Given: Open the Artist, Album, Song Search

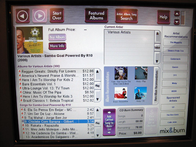Looking at the screenshot, I should click(126, 16).
